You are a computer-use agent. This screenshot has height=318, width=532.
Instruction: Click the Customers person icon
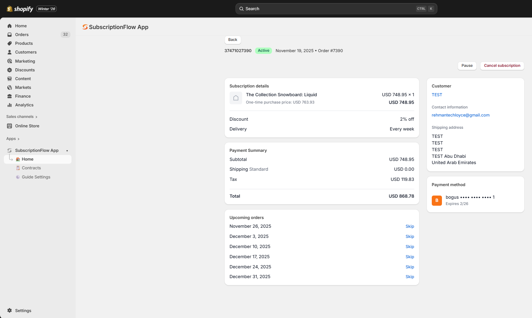9,52
